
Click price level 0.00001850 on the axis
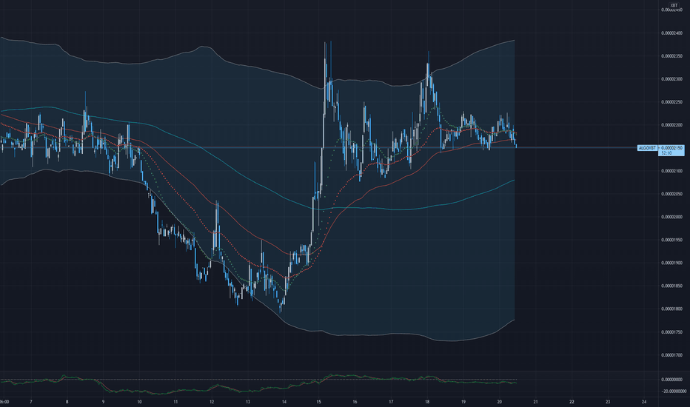tap(672, 286)
